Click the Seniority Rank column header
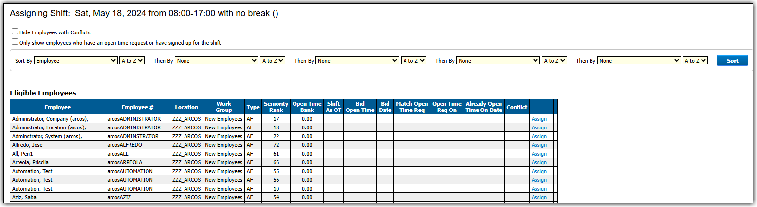The width and height of the screenshot is (757, 207). [x=276, y=107]
